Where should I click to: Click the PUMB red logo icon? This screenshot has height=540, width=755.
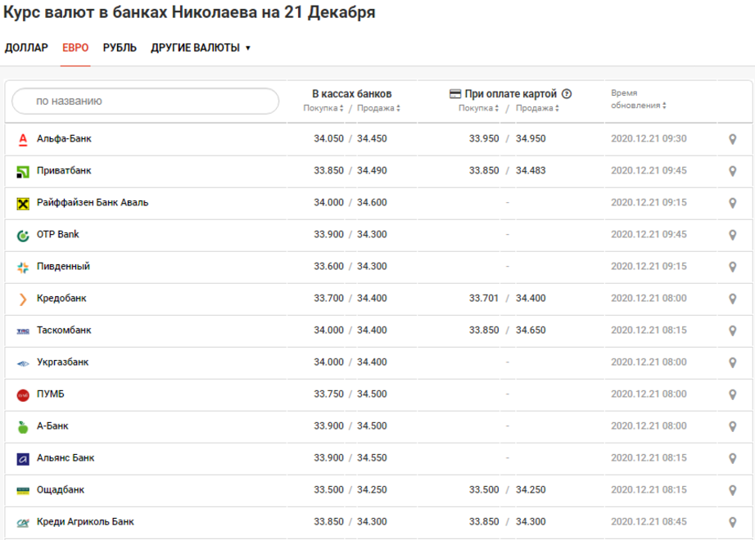[x=23, y=394]
